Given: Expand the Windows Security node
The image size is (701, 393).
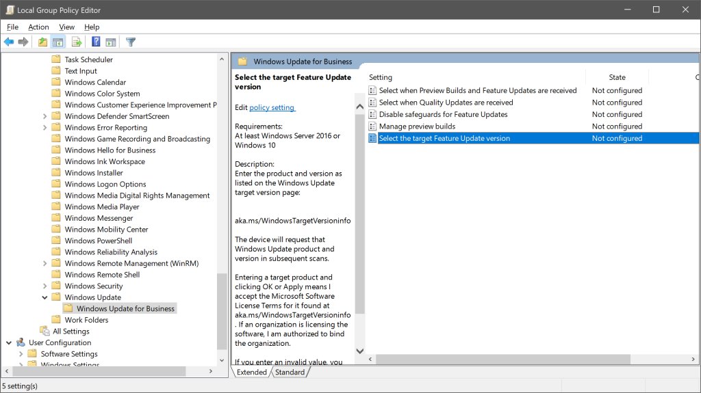Looking at the screenshot, I should coord(44,286).
